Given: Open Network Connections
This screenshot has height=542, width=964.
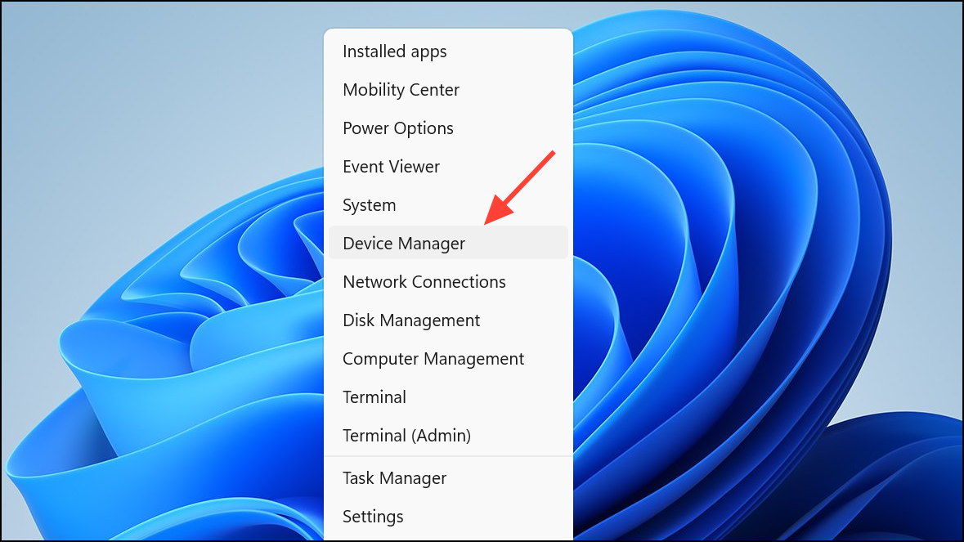Looking at the screenshot, I should [x=448, y=282].
